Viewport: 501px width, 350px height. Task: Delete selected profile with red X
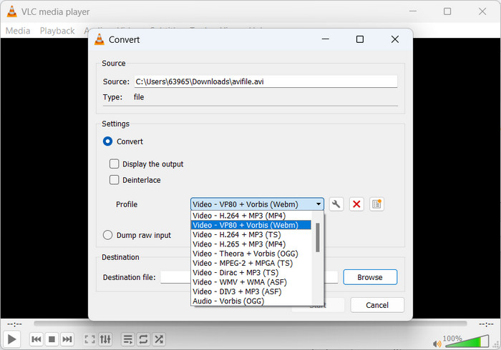[356, 204]
